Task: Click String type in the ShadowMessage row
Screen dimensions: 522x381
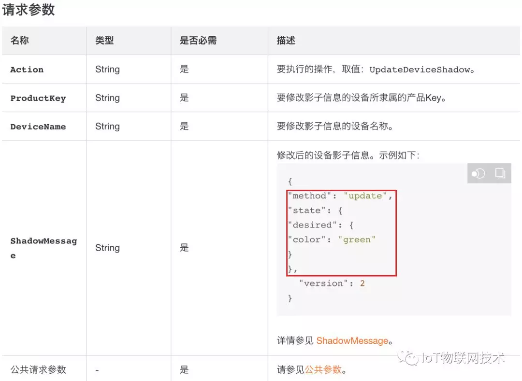Action: pos(107,248)
